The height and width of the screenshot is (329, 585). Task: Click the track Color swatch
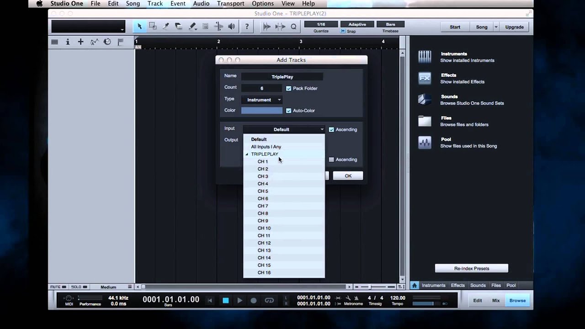[262, 110]
